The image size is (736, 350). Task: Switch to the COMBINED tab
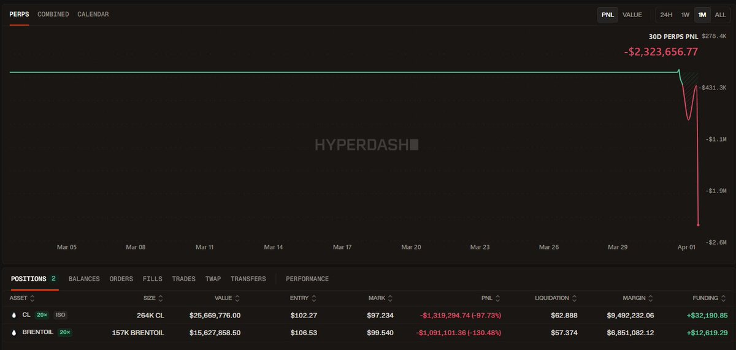[x=53, y=14]
